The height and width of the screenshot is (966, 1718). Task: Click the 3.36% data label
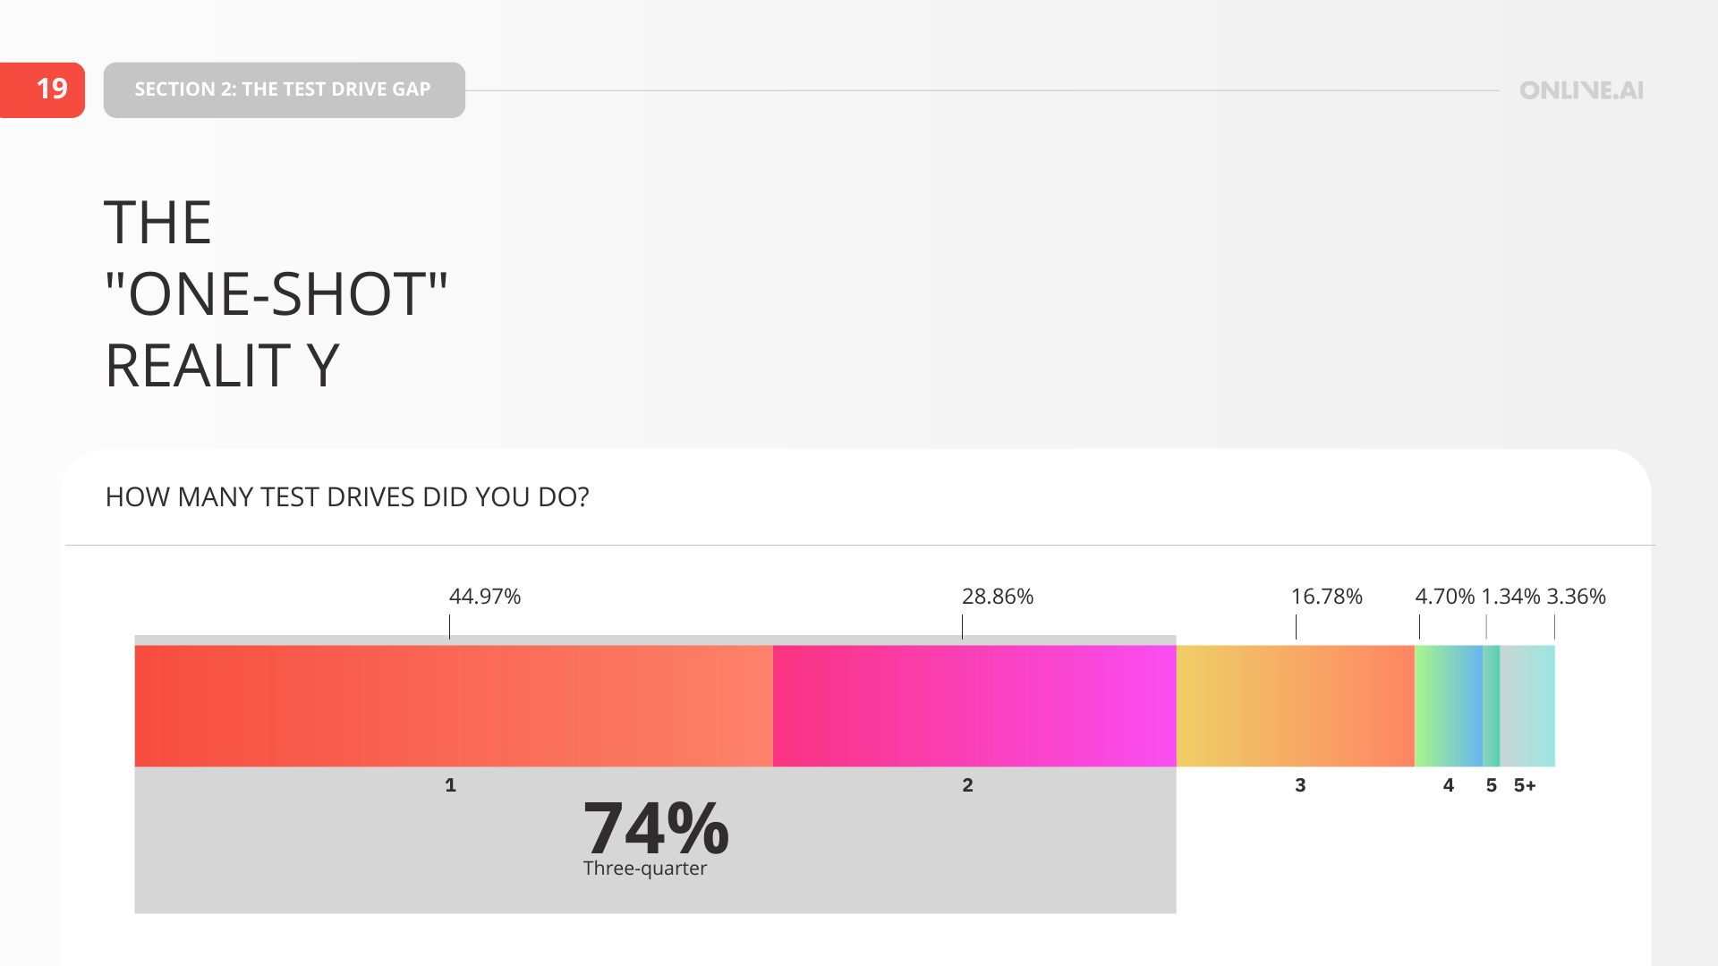[x=1577, y=597]
